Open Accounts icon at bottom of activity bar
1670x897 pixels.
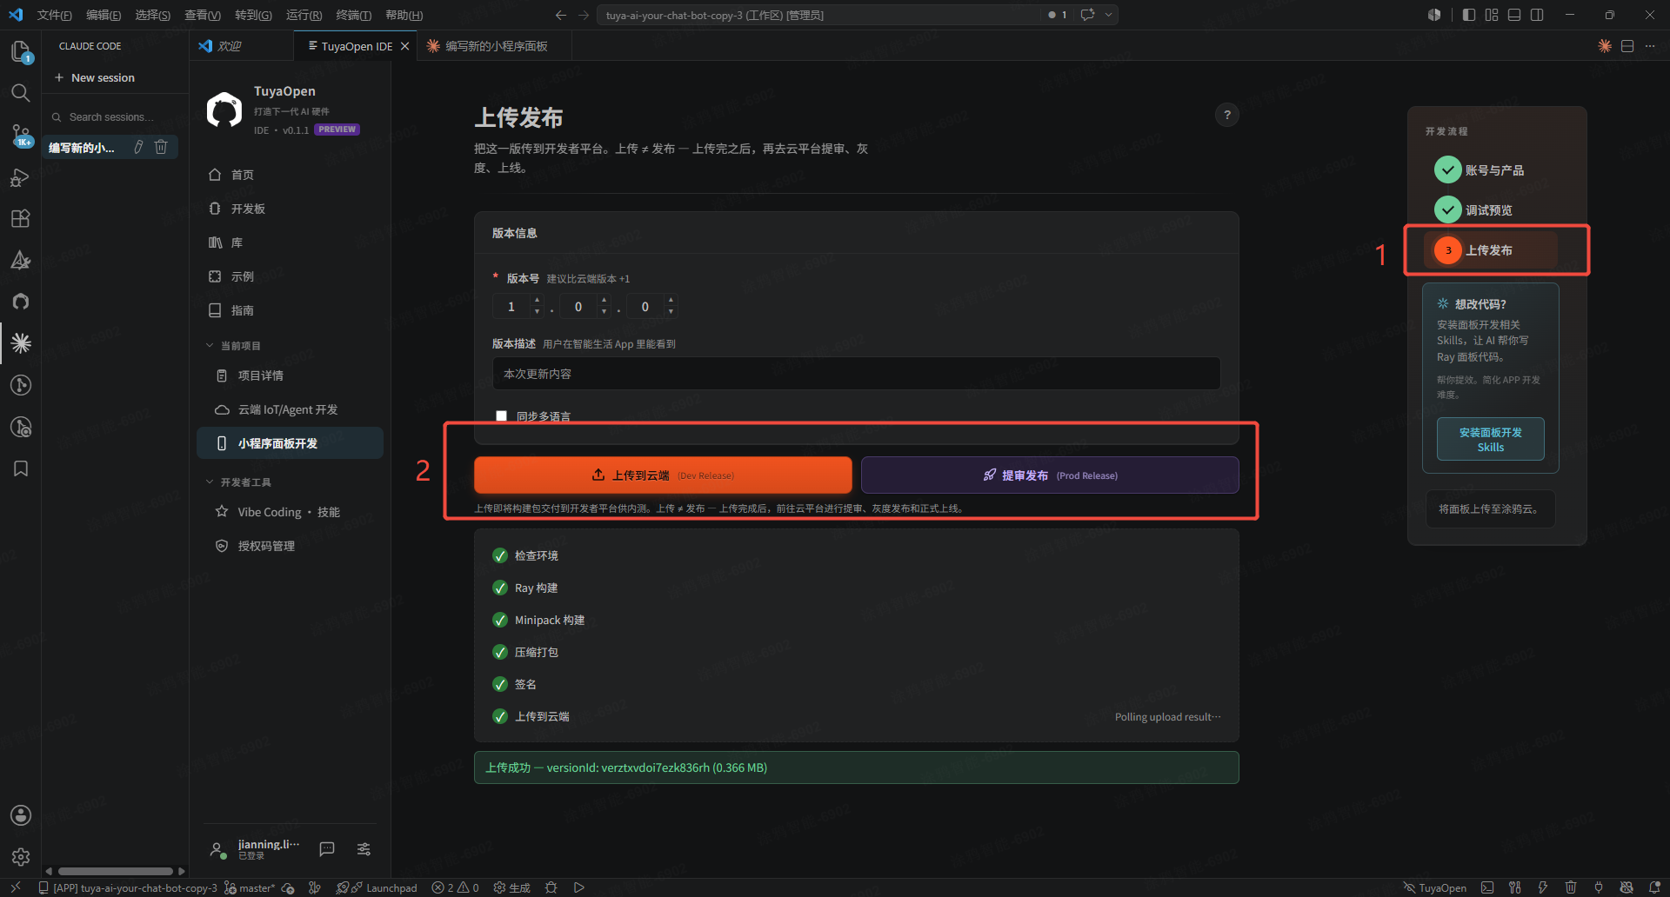(21, 815)
